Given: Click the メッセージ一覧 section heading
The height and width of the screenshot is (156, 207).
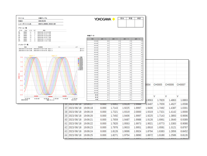Looking at the screenshot, I should (x=23, y=44).
